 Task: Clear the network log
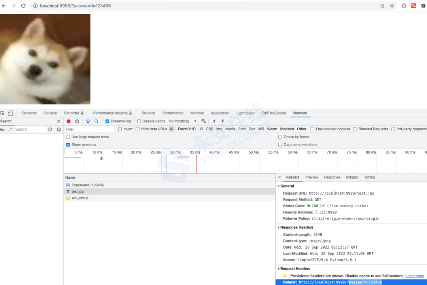(x=77, y=121)
